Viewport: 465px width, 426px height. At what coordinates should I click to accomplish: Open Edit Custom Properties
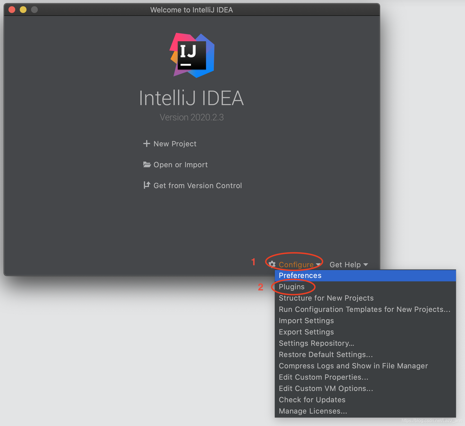coord(365,377)
